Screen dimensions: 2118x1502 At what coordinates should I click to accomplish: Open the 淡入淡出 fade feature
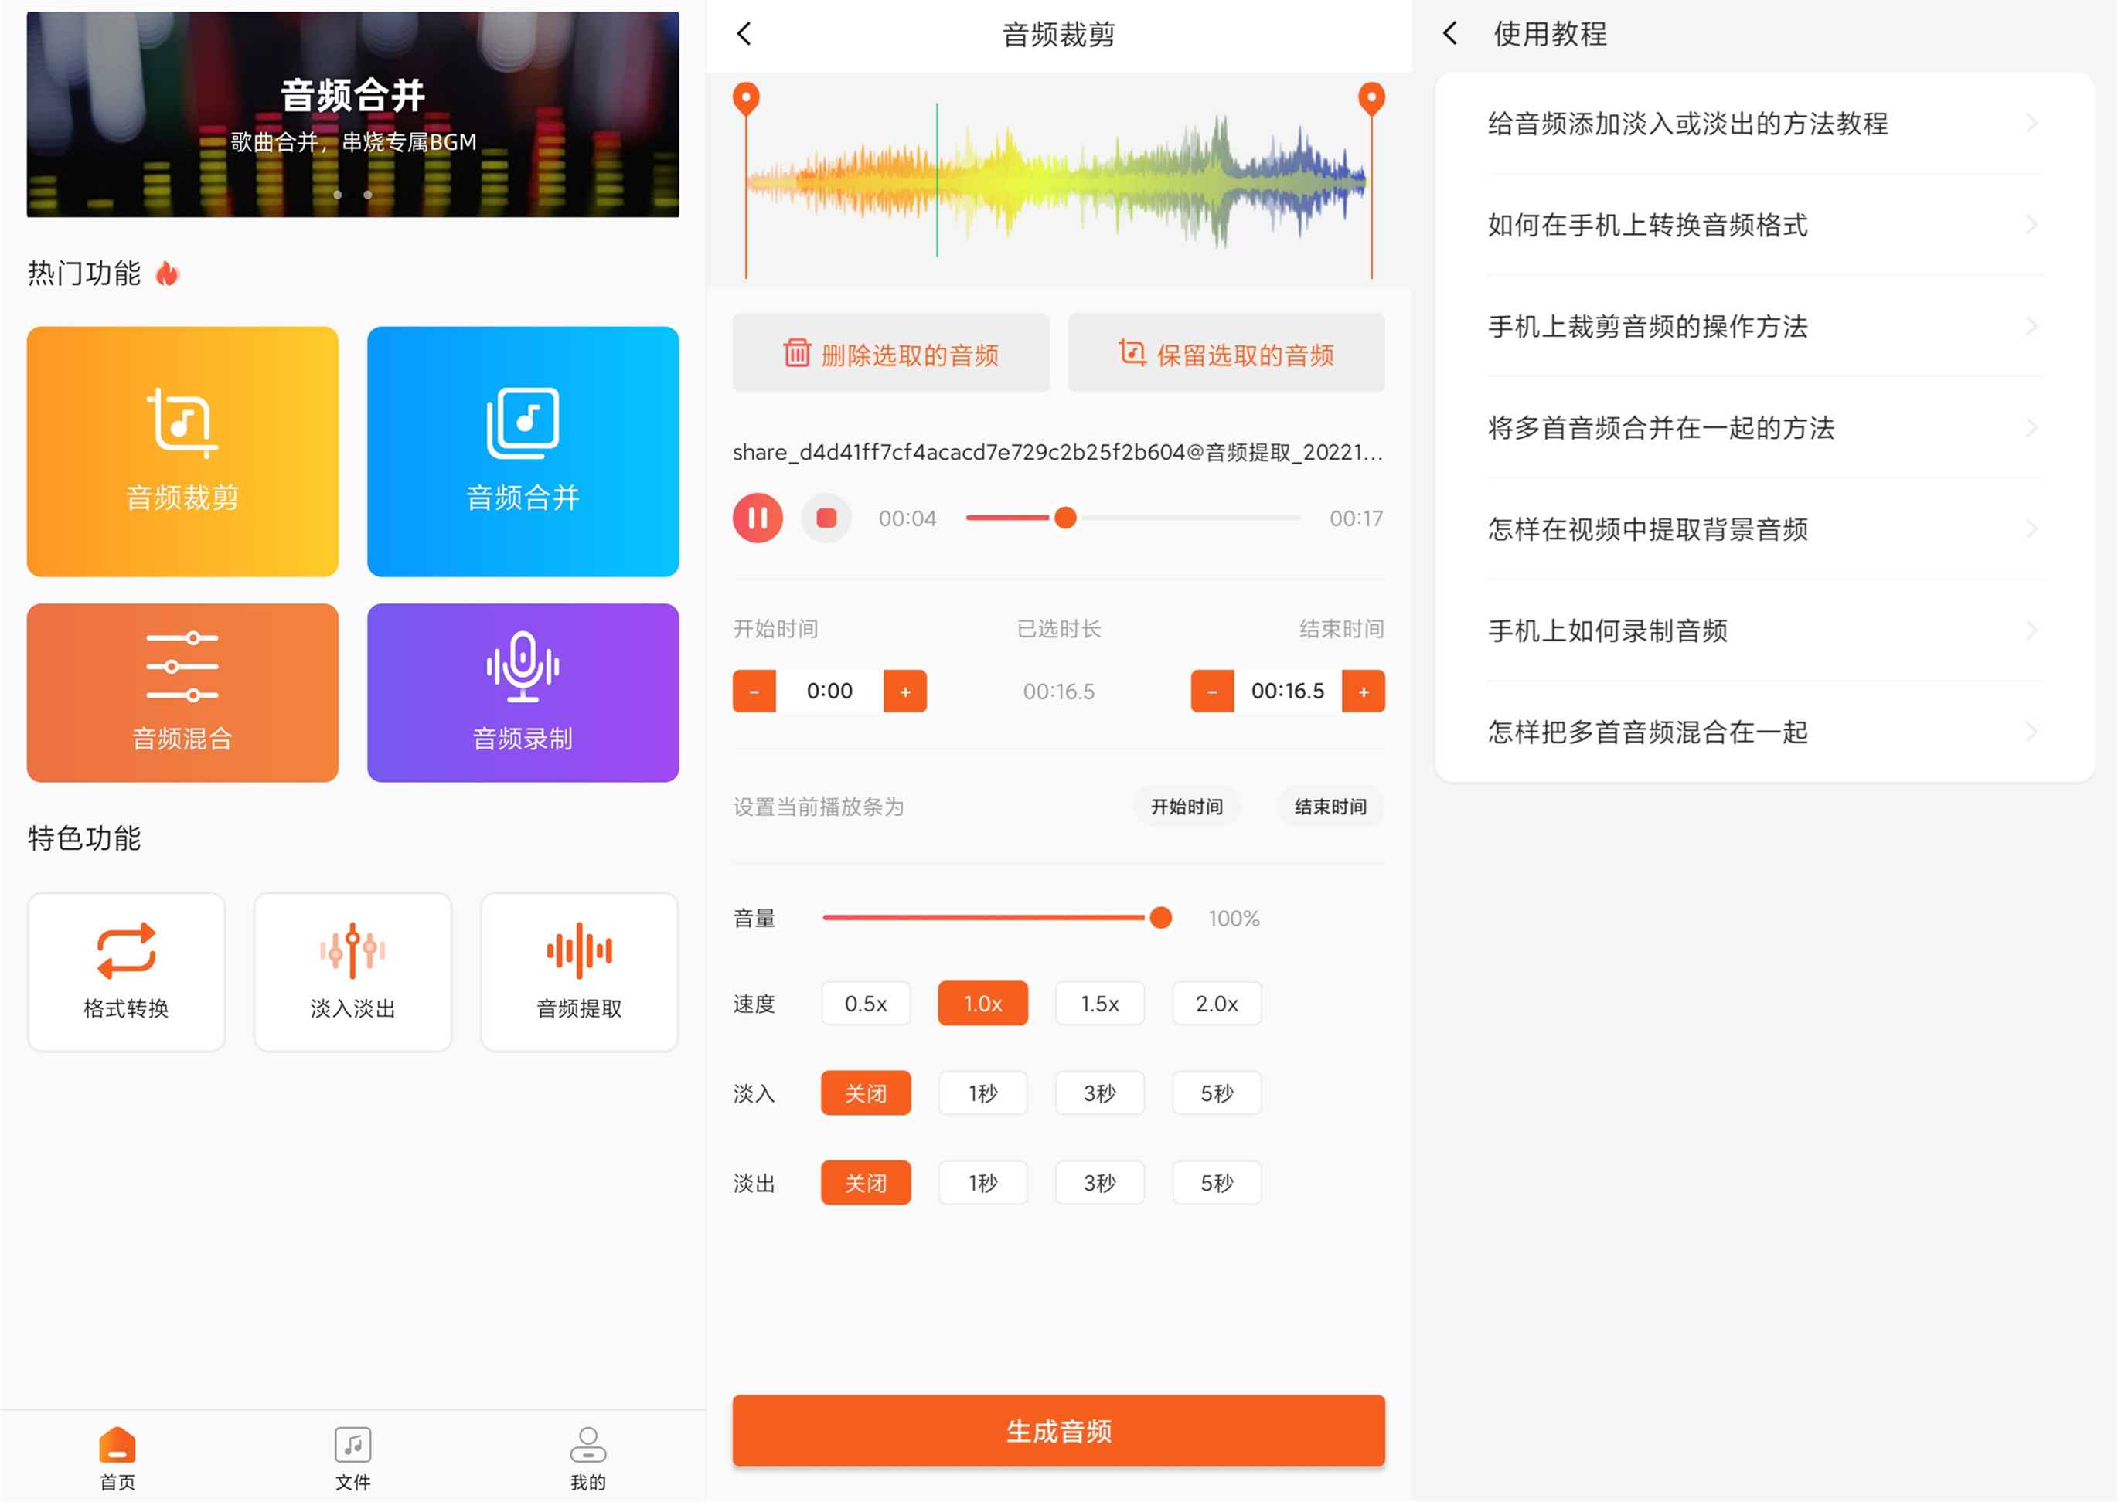point(352,971)
